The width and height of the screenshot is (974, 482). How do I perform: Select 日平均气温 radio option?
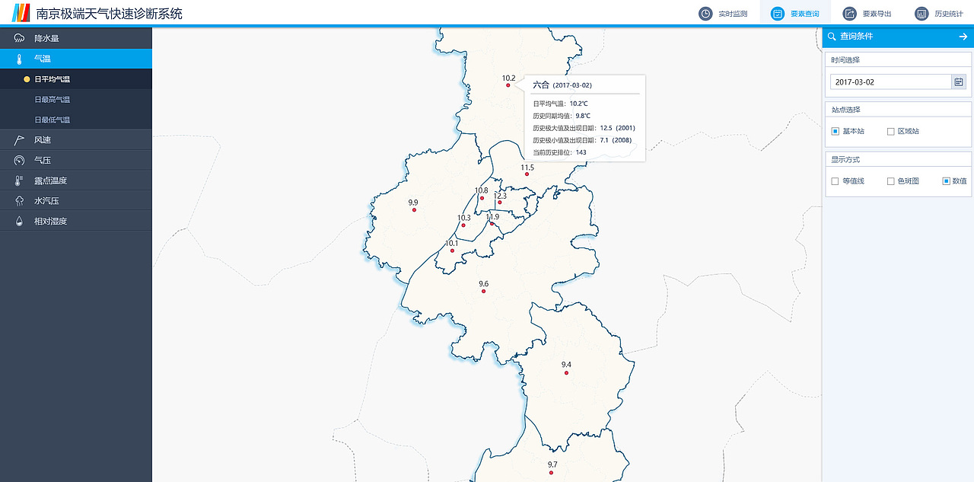click(x=27, y=79)
